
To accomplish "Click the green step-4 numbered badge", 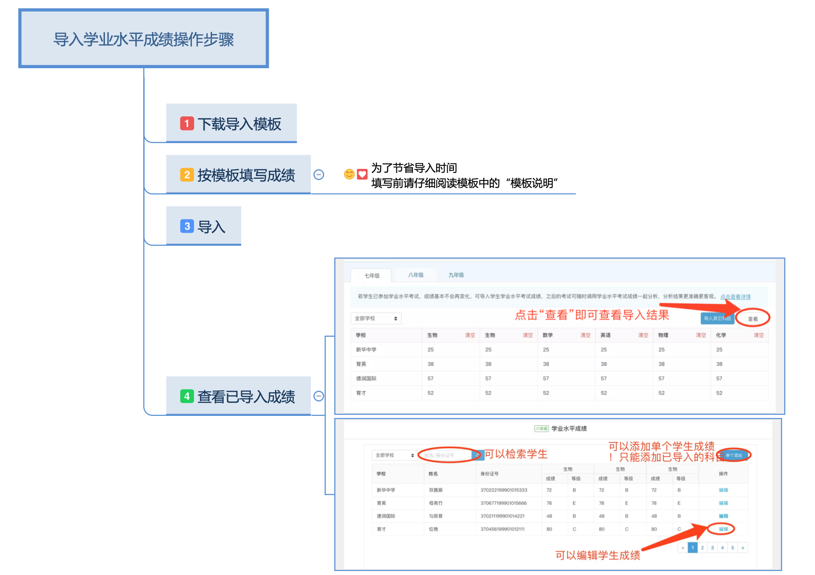I will click(x=187, y=396).
